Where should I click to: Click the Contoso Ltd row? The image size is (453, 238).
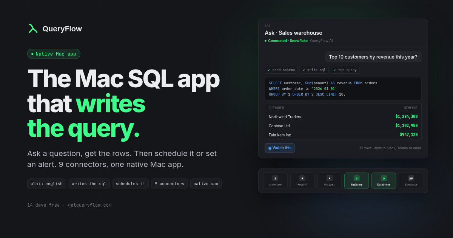(x=343, y=126)
